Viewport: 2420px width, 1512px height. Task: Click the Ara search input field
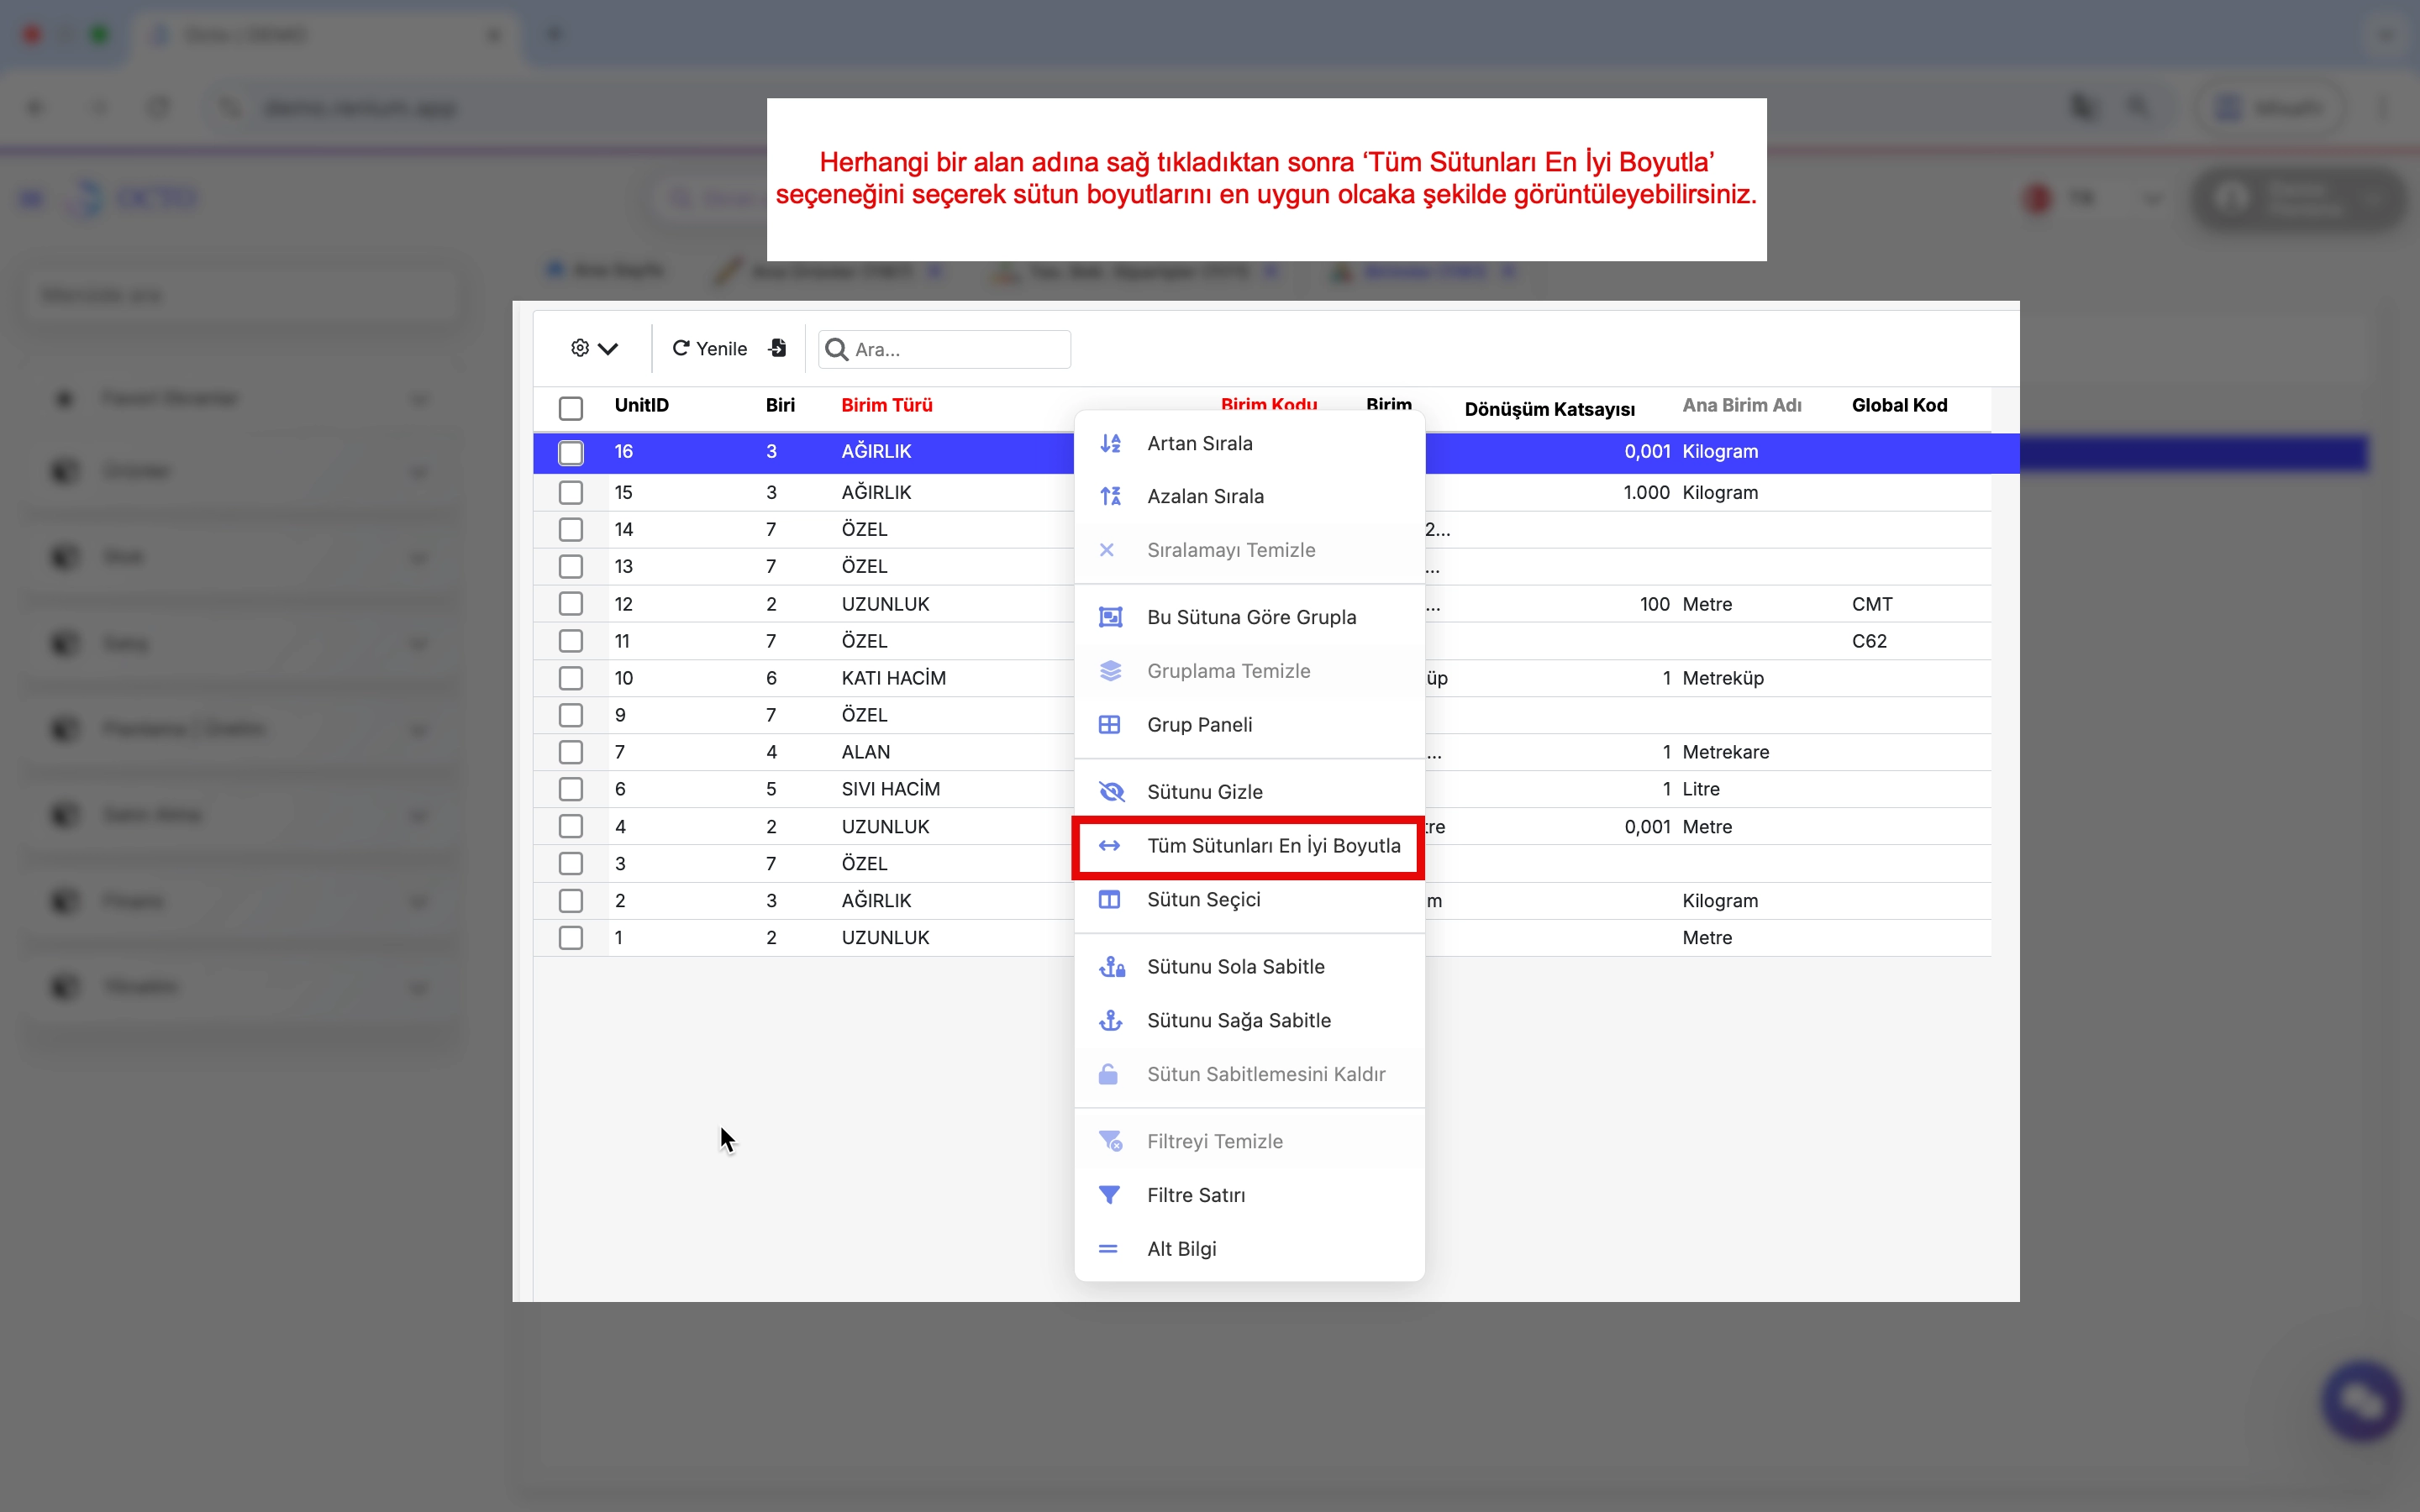pos(955,349)
